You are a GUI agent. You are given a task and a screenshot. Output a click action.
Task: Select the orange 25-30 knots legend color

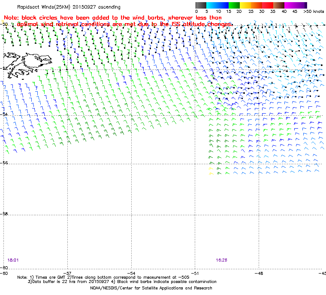257,5
